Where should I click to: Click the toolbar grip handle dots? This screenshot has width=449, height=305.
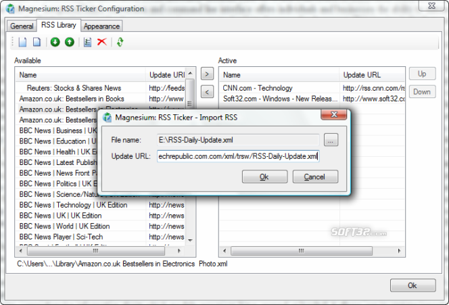click(x=13, y=42)
